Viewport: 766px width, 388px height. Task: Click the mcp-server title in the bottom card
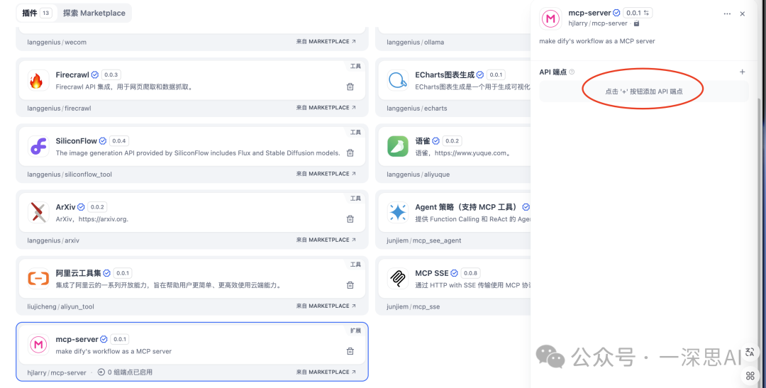pyautogui.click(x=77, y=339)
